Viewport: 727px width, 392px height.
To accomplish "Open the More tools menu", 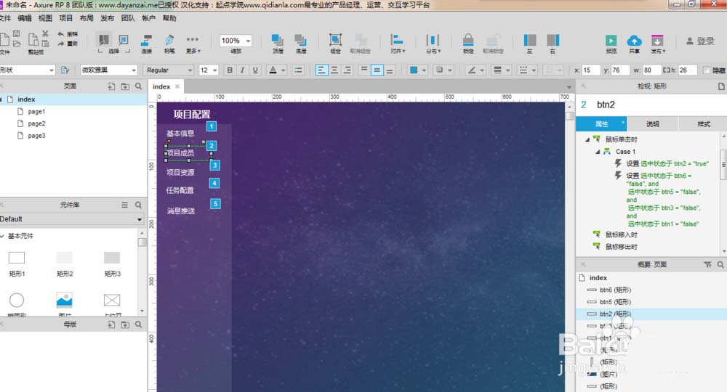I will (193, 43).
